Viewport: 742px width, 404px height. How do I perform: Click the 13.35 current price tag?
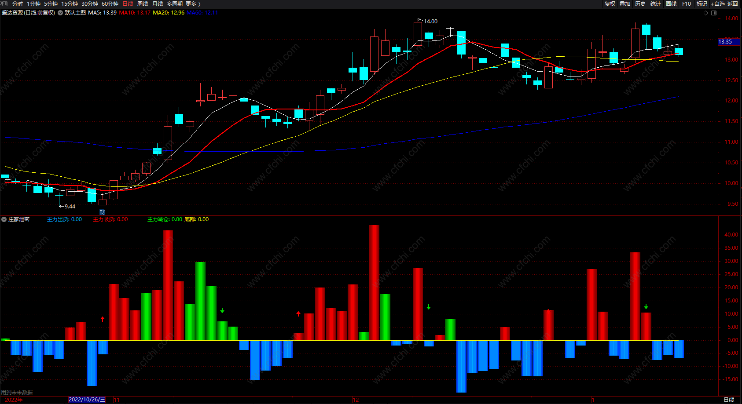(730, 42)
